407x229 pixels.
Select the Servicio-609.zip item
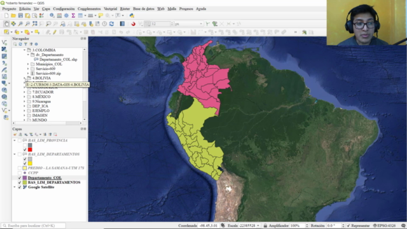pyautogui.click(x=48, y=74)
